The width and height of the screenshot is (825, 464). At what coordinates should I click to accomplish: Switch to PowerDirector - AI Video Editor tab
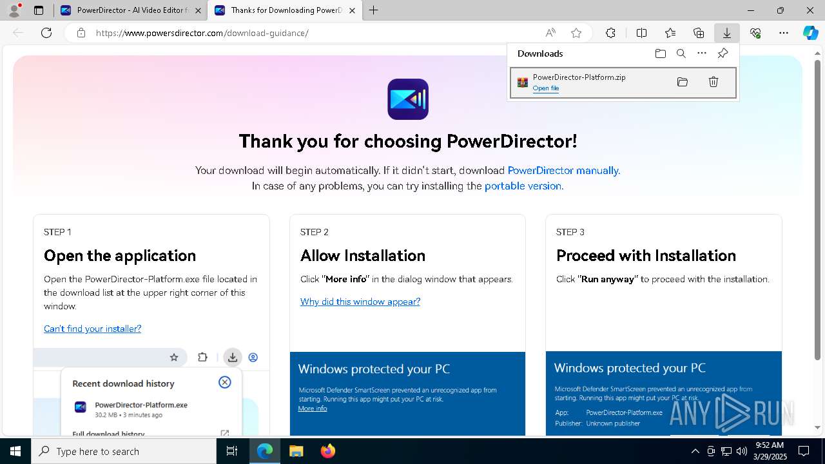(x=131, y=10)
